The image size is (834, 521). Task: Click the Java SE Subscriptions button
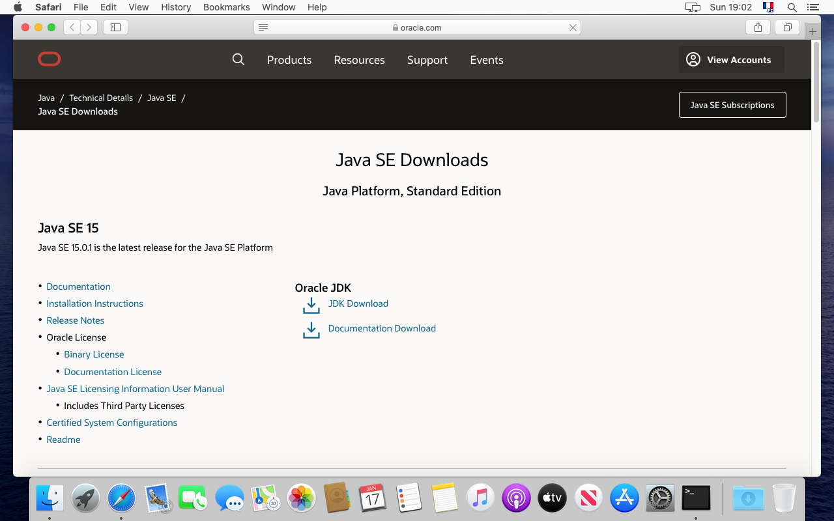click(x=732, y=105)
